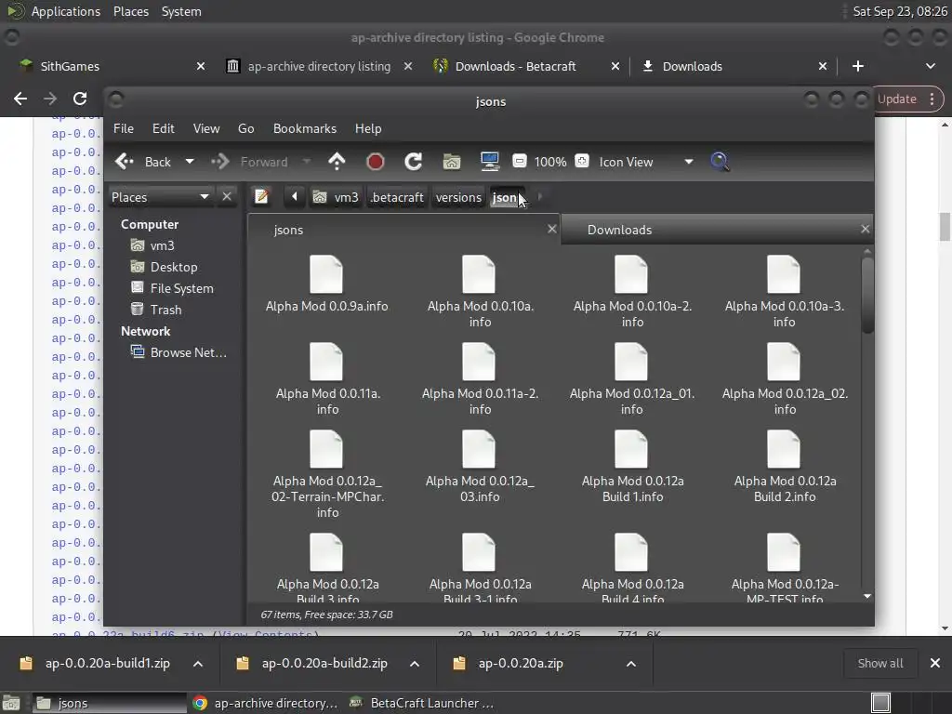Screen dimensions: 952x714
Task: Click the file list vertical scrollbar
Action: pos(867,296)
